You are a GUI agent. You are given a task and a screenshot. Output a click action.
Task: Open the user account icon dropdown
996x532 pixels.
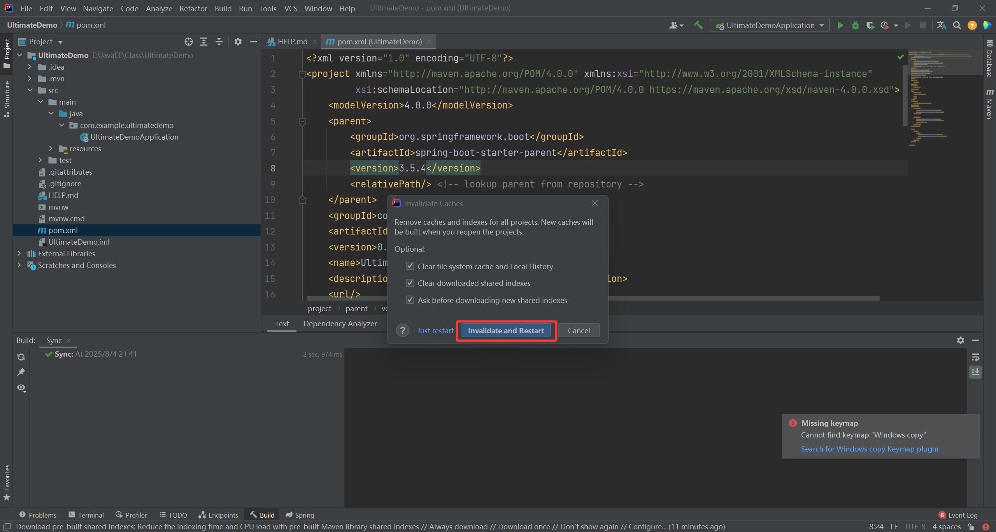(x=676, y=25)
